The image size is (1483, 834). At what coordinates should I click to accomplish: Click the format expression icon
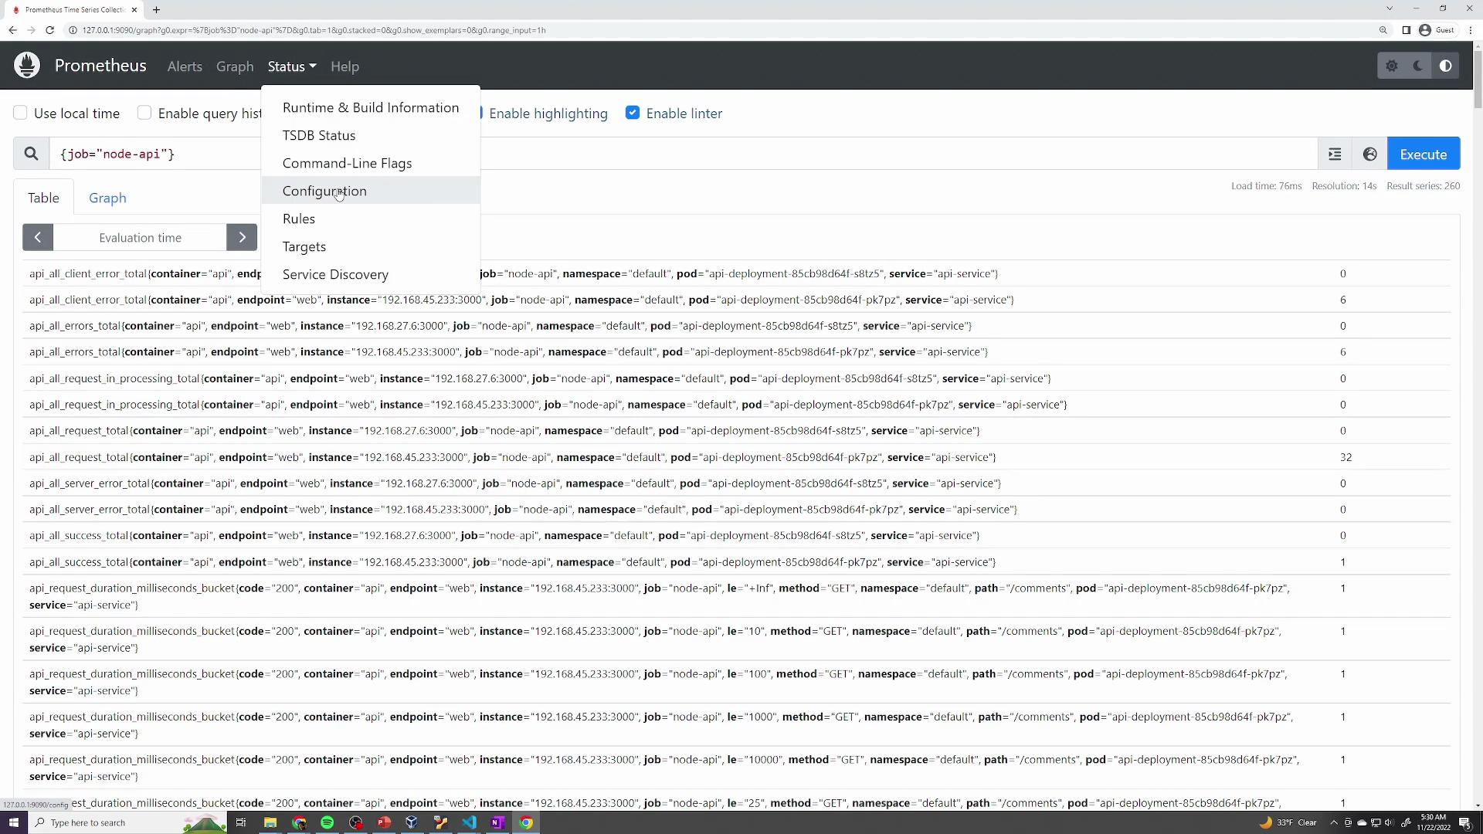(x=1335, y=154)
